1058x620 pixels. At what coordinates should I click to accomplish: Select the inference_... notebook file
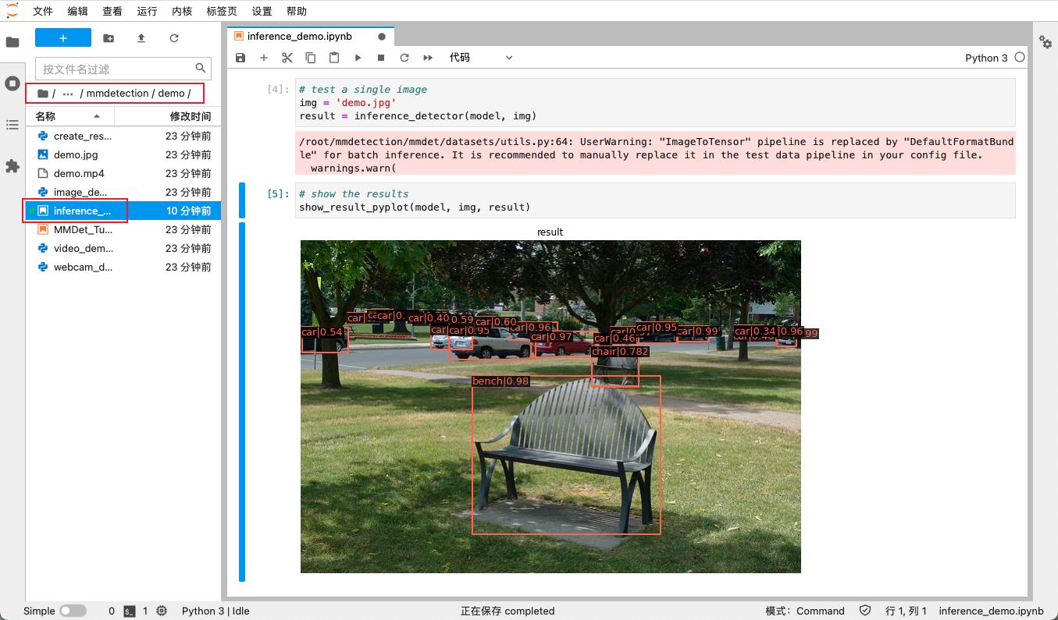(123, 211)
